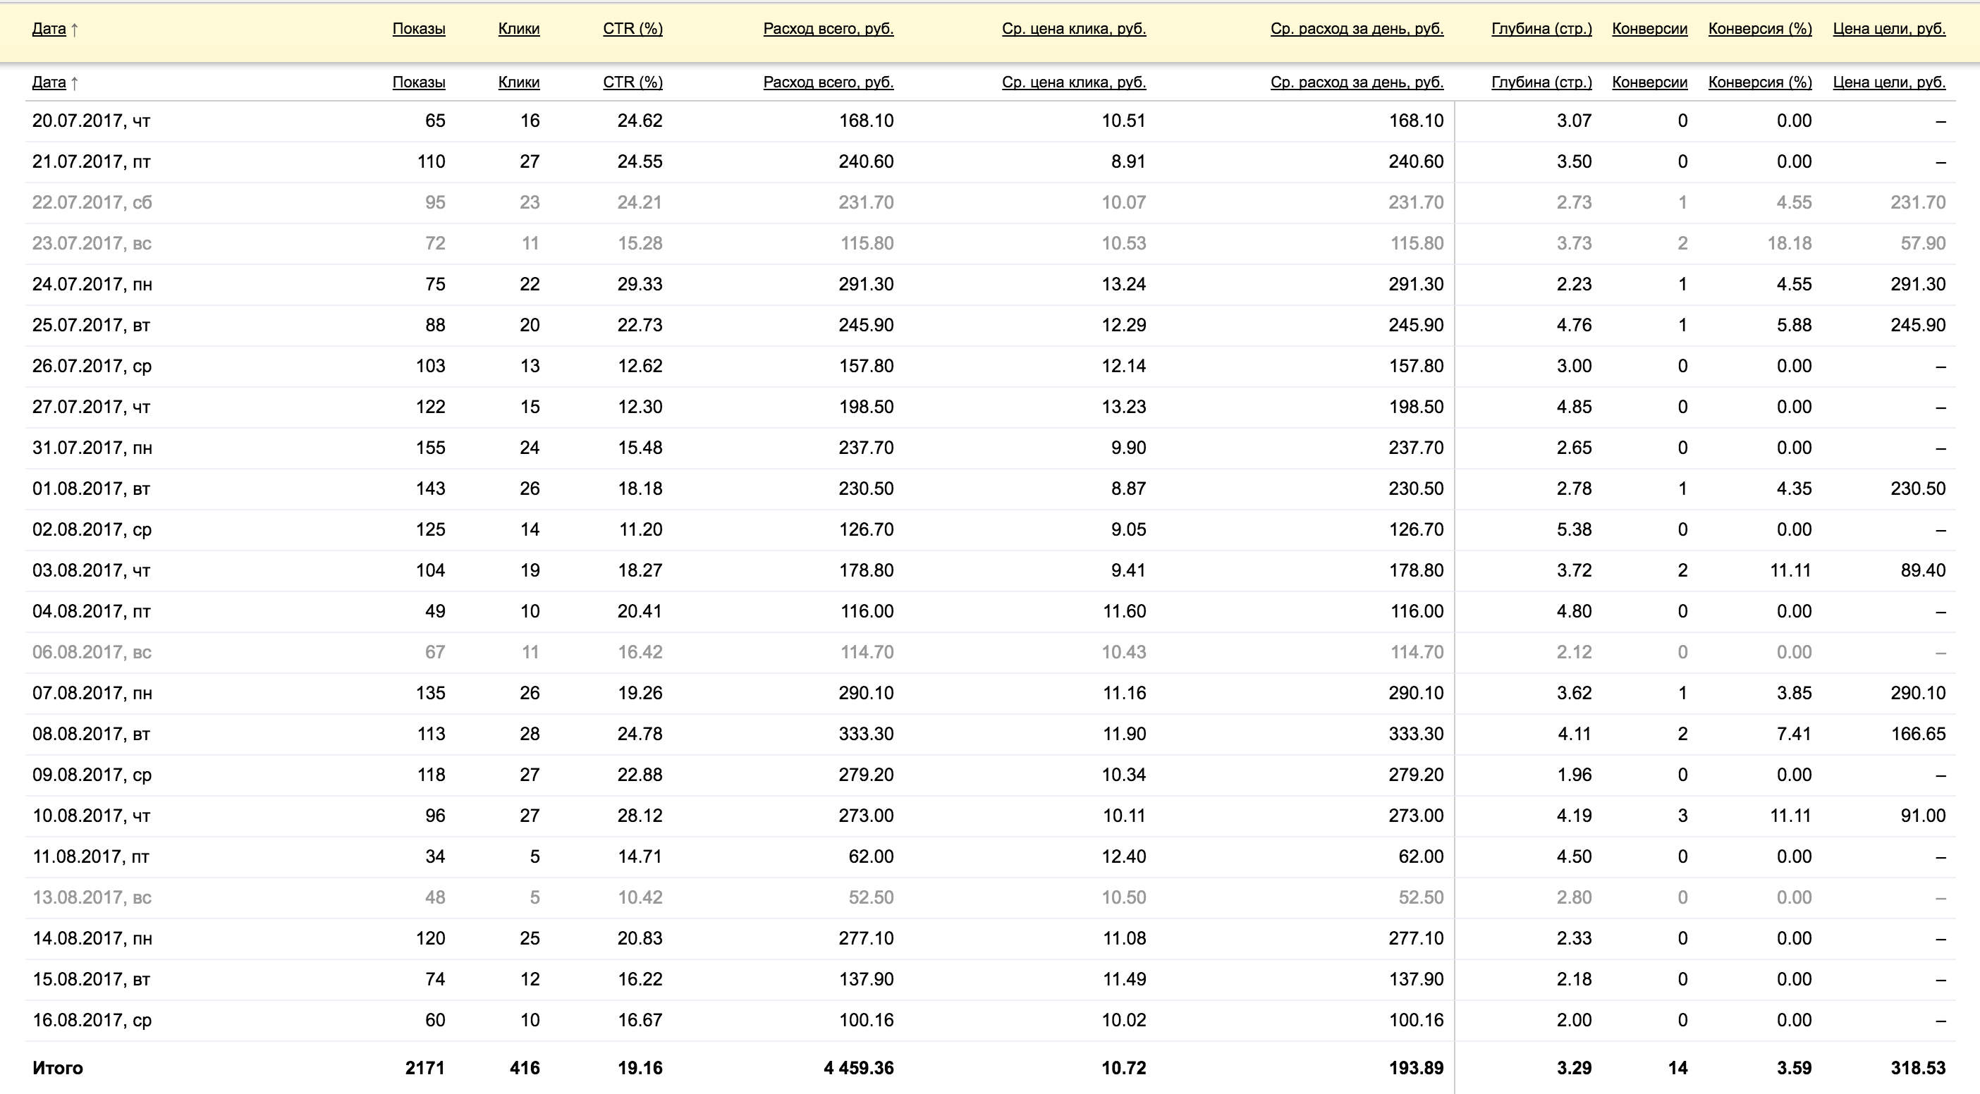Select the 10.08.2017, чт date cell

91,816
